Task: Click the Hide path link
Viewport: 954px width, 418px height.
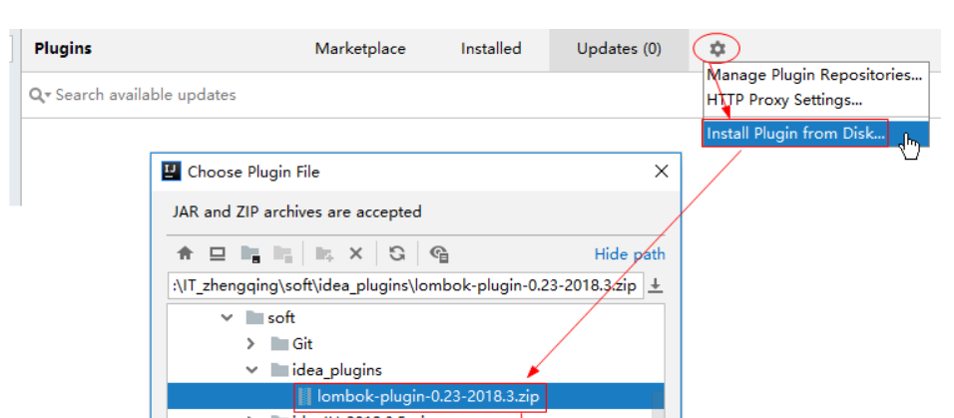Action: pyautogui.click(x=630, y=253)
